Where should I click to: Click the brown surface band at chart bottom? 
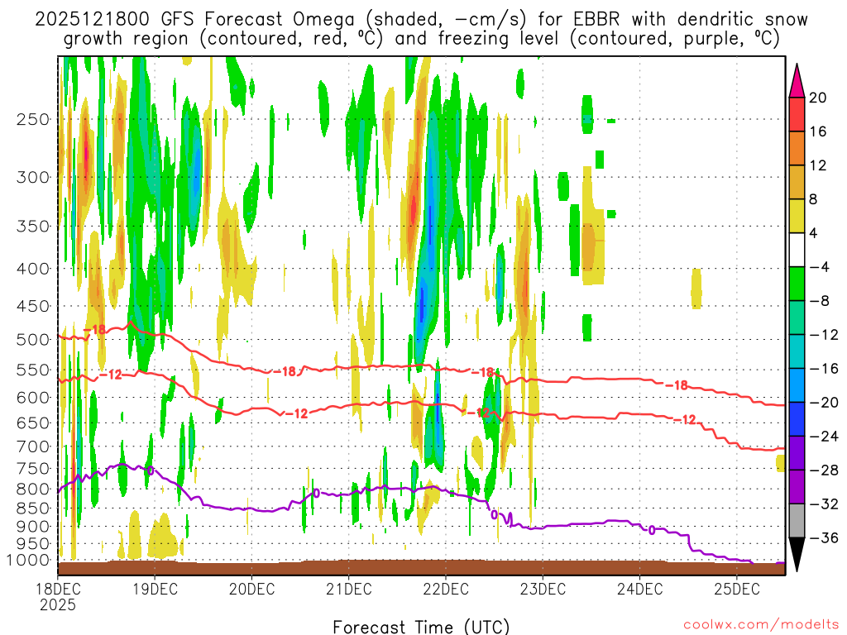421,567
